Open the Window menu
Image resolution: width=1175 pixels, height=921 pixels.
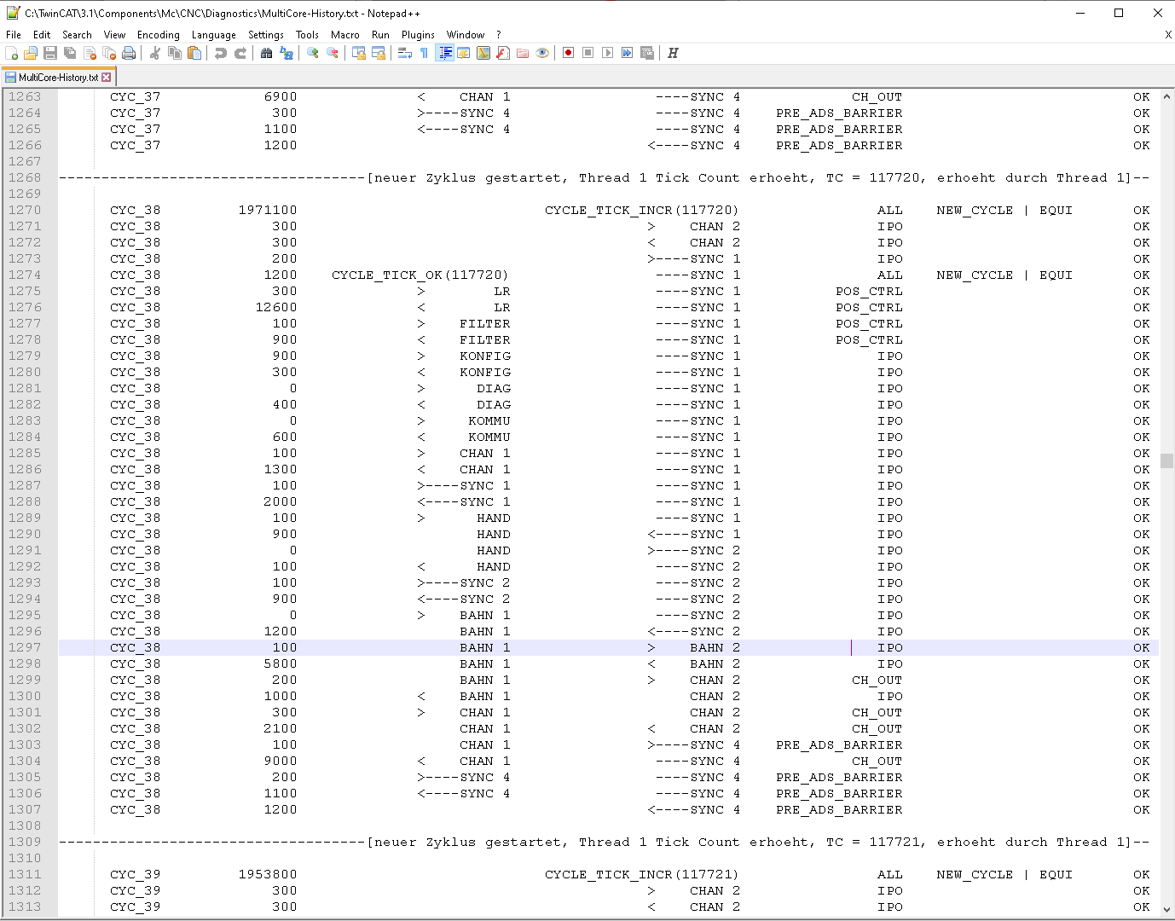[x=466, y=35]
